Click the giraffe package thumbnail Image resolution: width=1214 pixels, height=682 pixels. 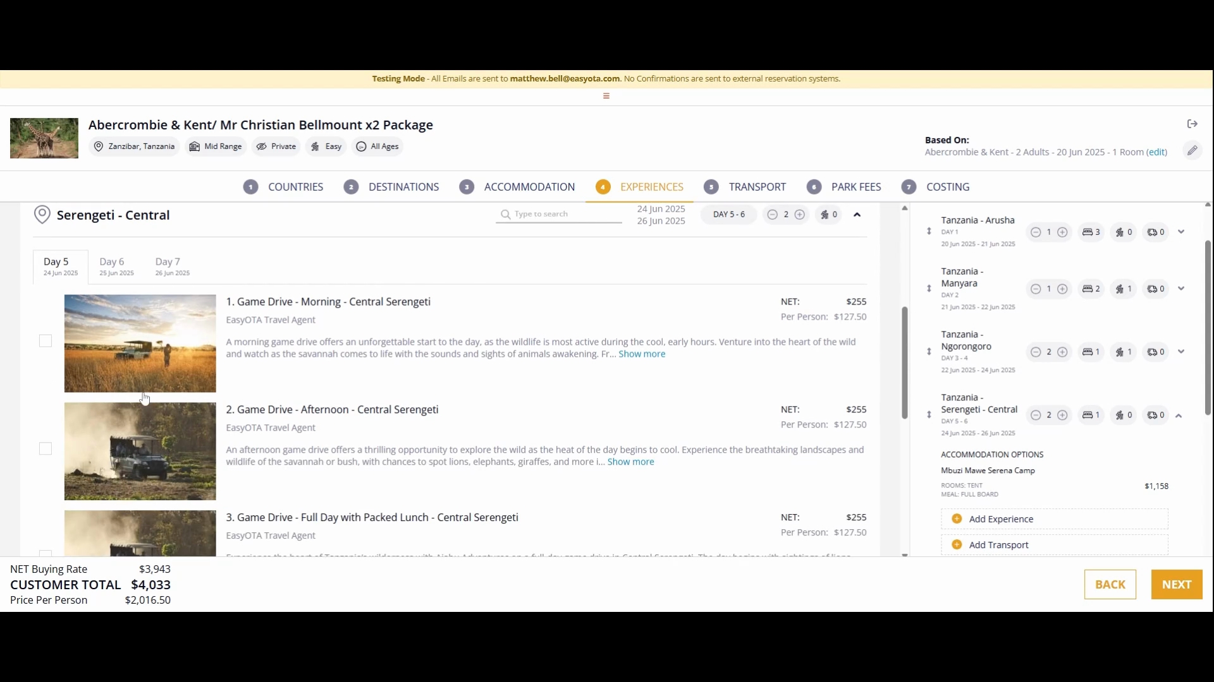(x=44, y=138)
